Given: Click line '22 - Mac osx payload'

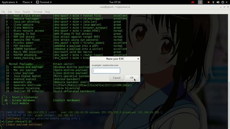Looking at the screenshot, I should [21, 70].
